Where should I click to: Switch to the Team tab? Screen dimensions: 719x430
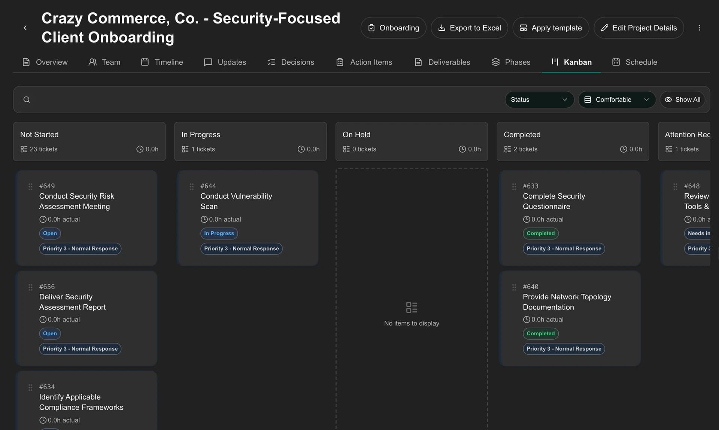click(104, 62)
